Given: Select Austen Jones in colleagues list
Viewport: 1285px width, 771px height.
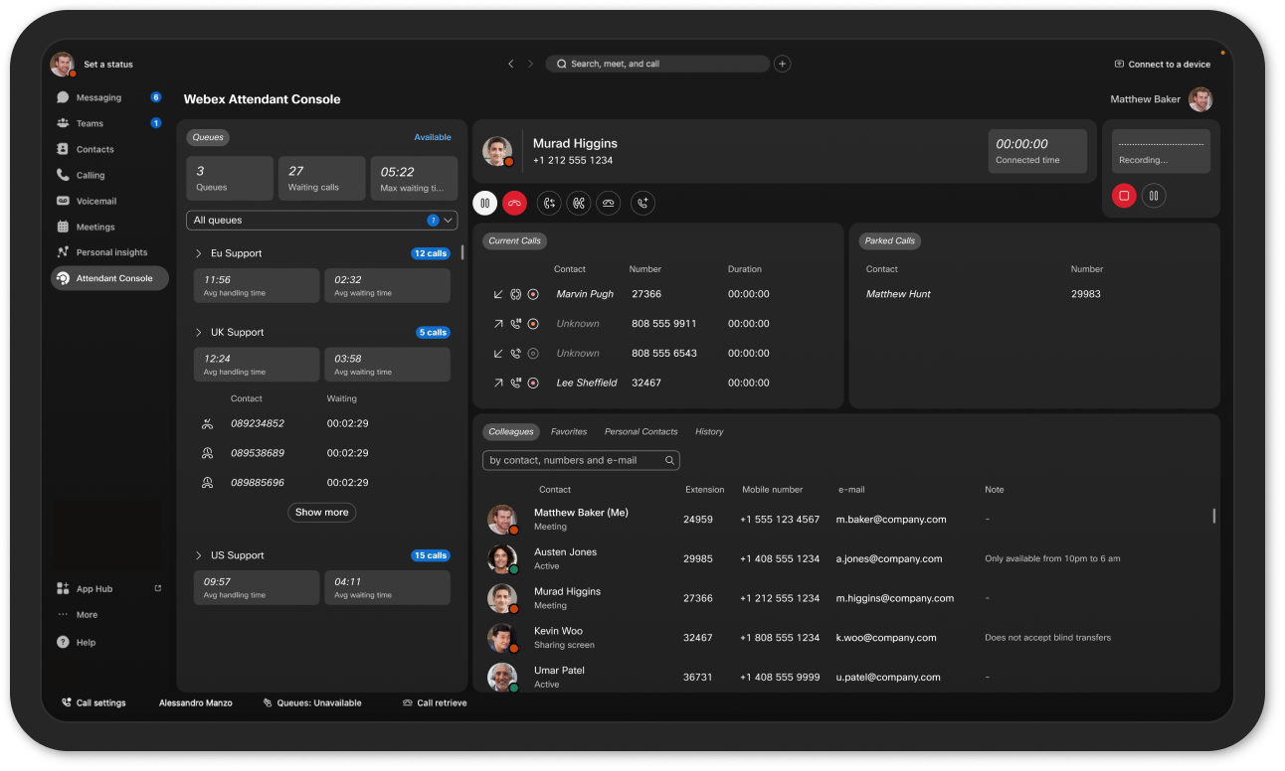Looking at the screenshot, I should pos(847,558).
